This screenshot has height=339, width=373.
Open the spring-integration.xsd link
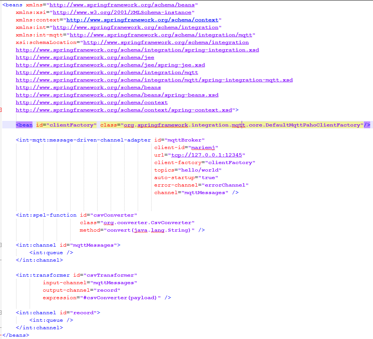(137, 50)
